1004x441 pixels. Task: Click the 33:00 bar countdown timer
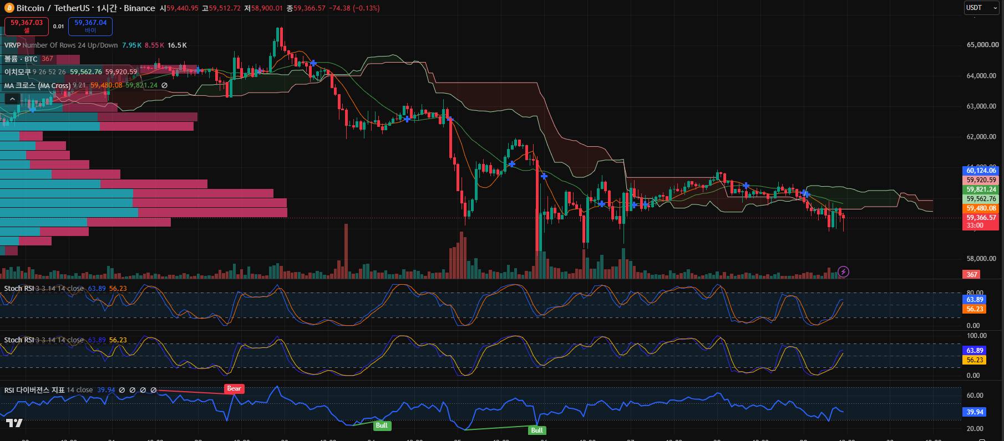point(975,225)
